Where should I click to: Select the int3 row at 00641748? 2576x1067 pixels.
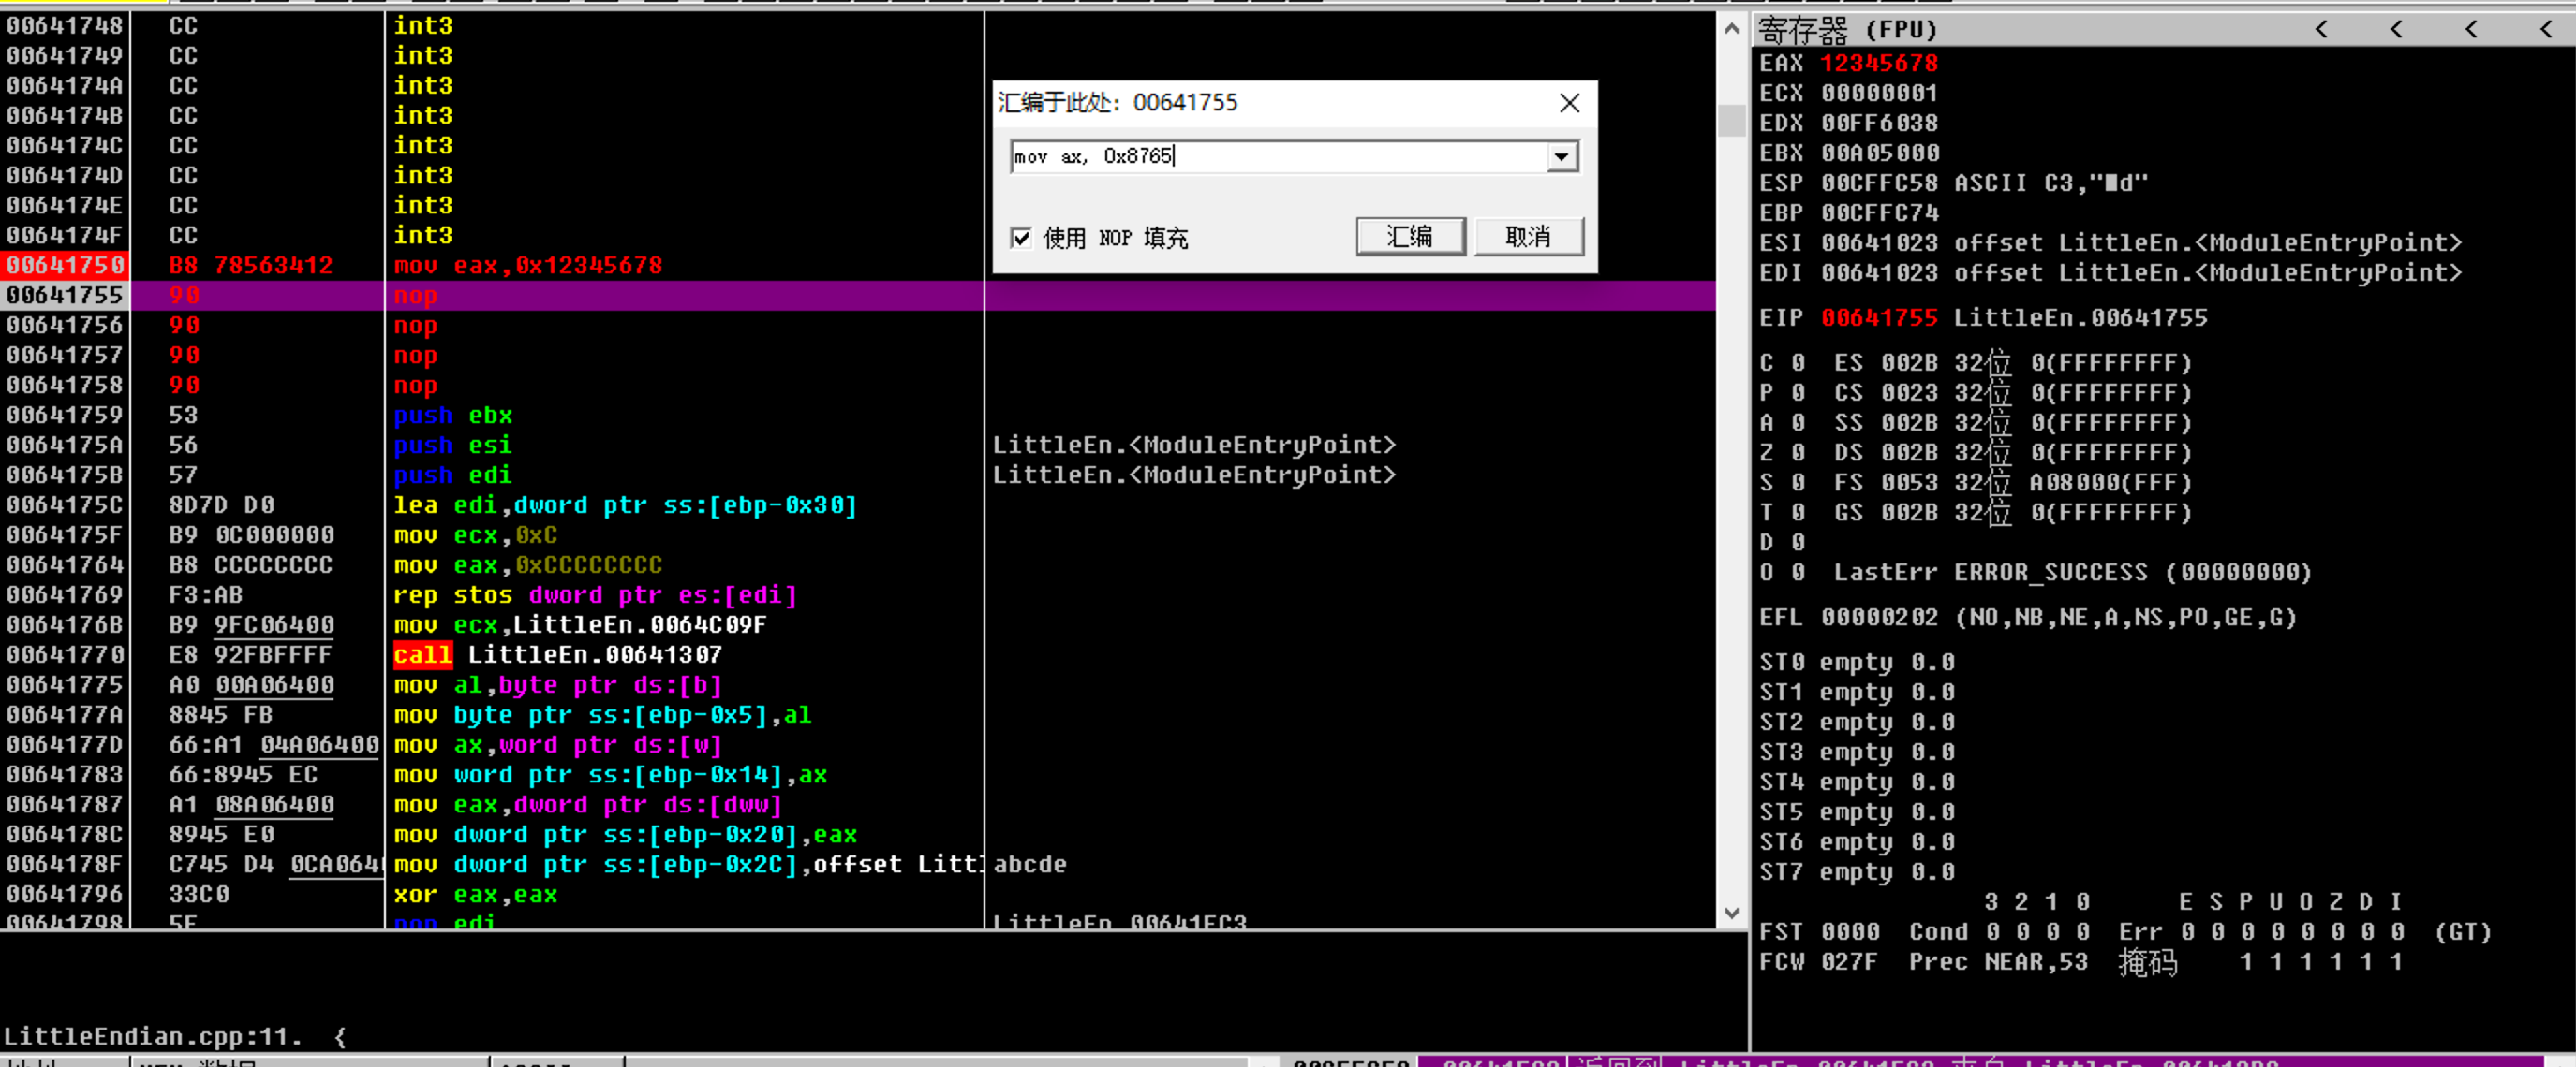coord(858,26)
